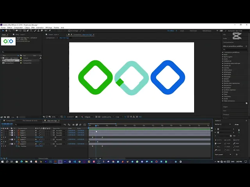The width and height of the screenshot is (250, 187).
Task: Expand the Animations prédéfinies effects category
Action: pyautogui.click(x=223, y=52)
